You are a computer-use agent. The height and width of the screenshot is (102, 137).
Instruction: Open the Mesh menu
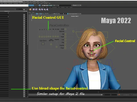(2, 3)
